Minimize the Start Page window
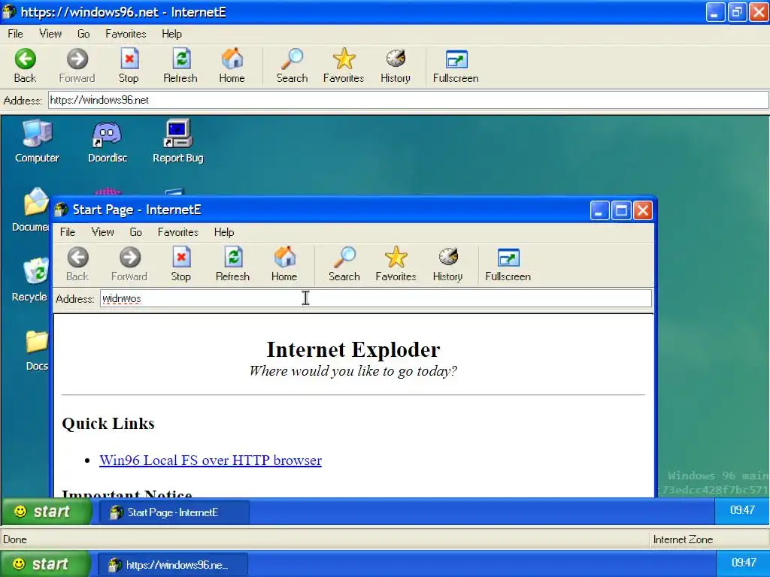Image resolution: width=770 pixels, height=577 pixels. pos(599,210)
